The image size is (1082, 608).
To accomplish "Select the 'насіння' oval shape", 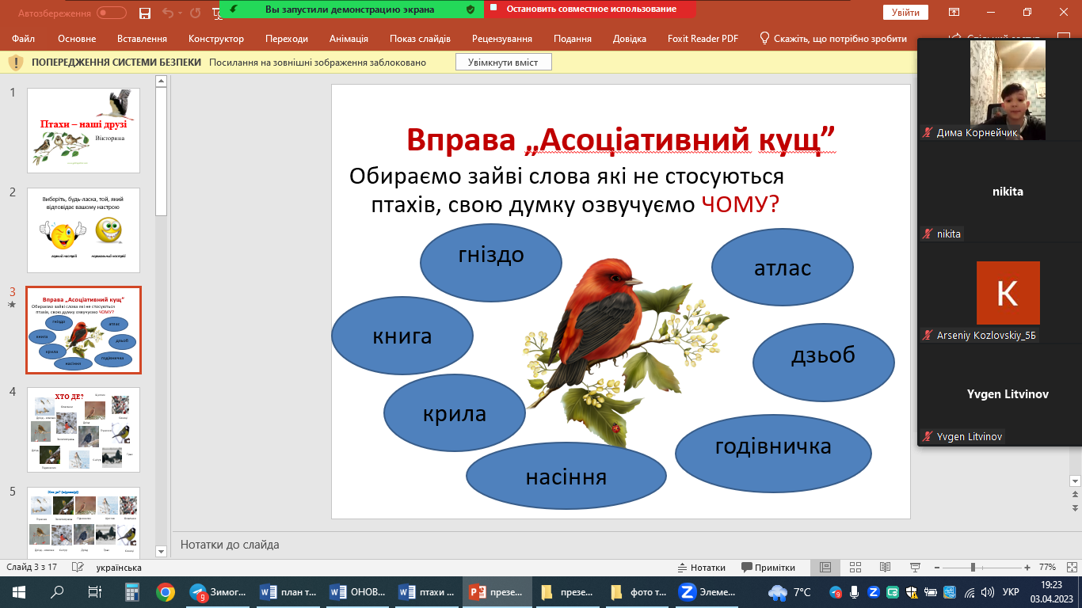I will 566,477.
